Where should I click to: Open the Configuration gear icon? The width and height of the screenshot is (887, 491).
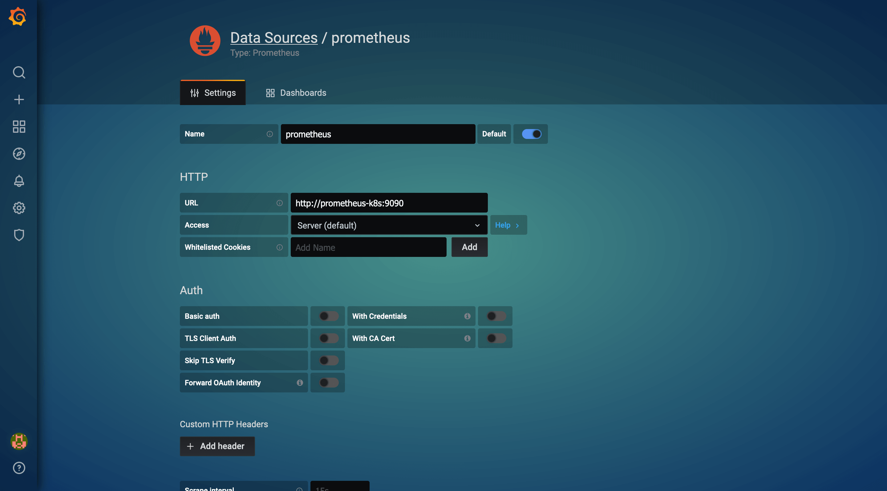click(19, 208)
